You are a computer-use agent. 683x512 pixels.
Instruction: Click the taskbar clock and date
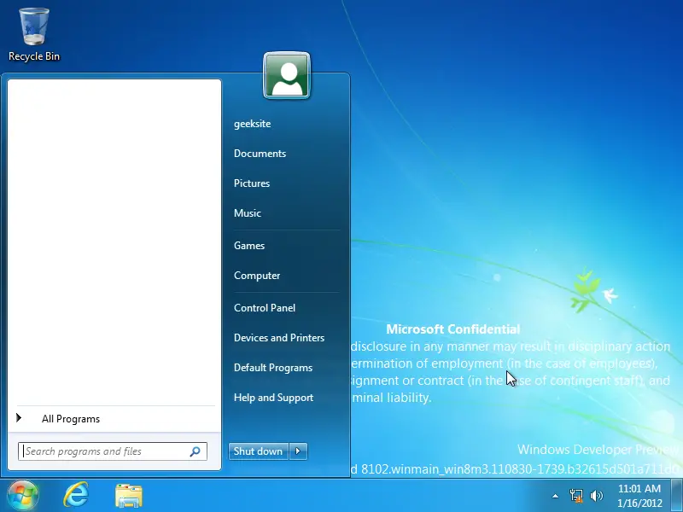(x=639, y=496)
